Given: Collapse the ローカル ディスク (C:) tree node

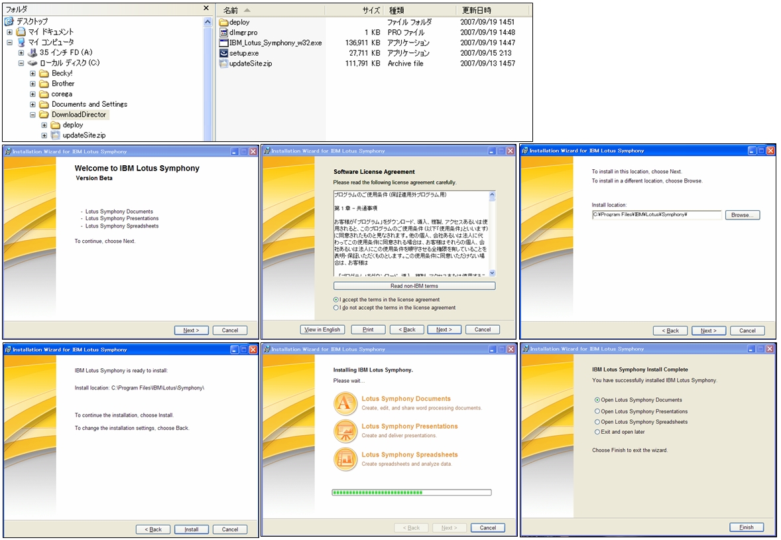Looking at the screenshot, I should pos(21,63).
